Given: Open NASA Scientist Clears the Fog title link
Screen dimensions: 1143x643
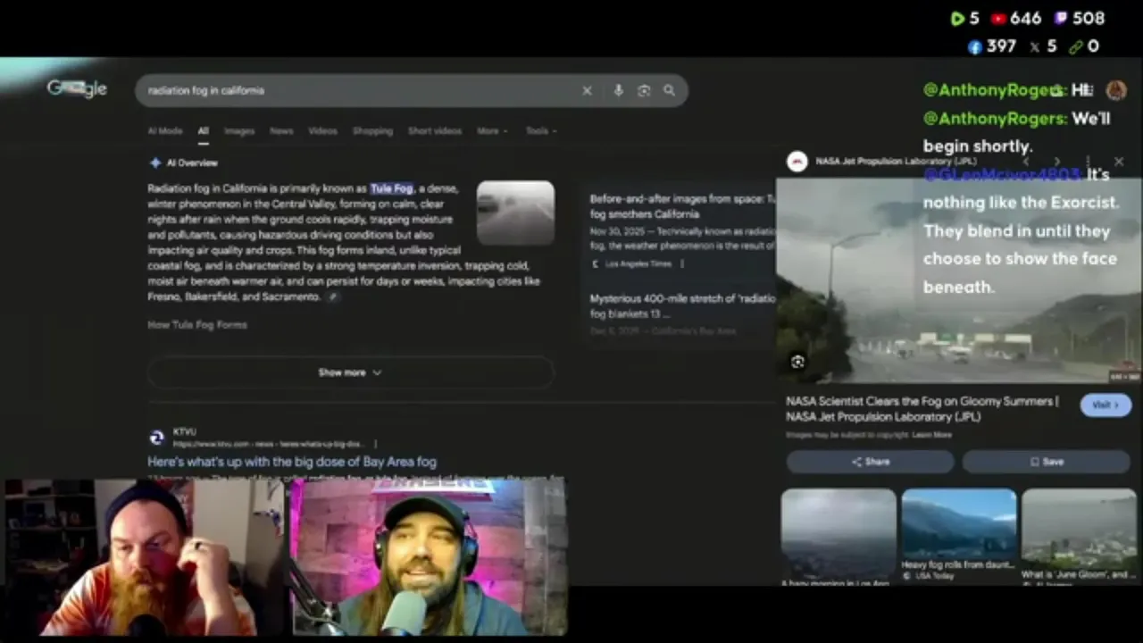Looking at the screenshot, I should click(x=922, y=409).
